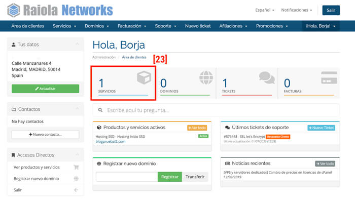Open the 1 Tickets stat tile

click(247, 83)
